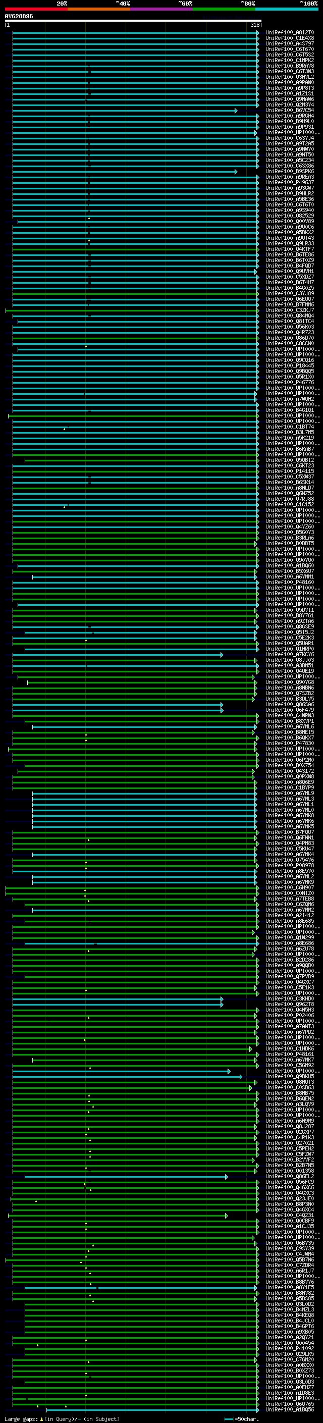Open hit UniRef100_C1E4X8

(x=290, y=38)
